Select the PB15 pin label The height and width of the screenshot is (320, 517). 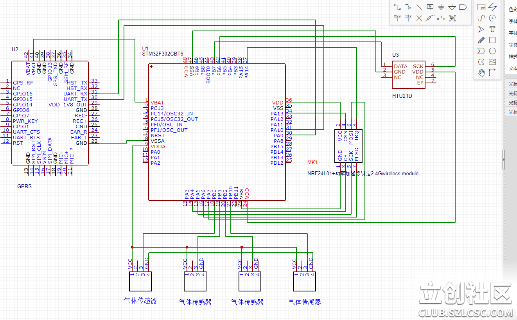pyautogui.click(x=277, y=147)
